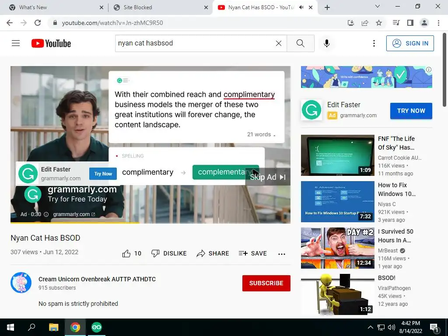Click Skip Ad on the video

click(x=268, y=177)
